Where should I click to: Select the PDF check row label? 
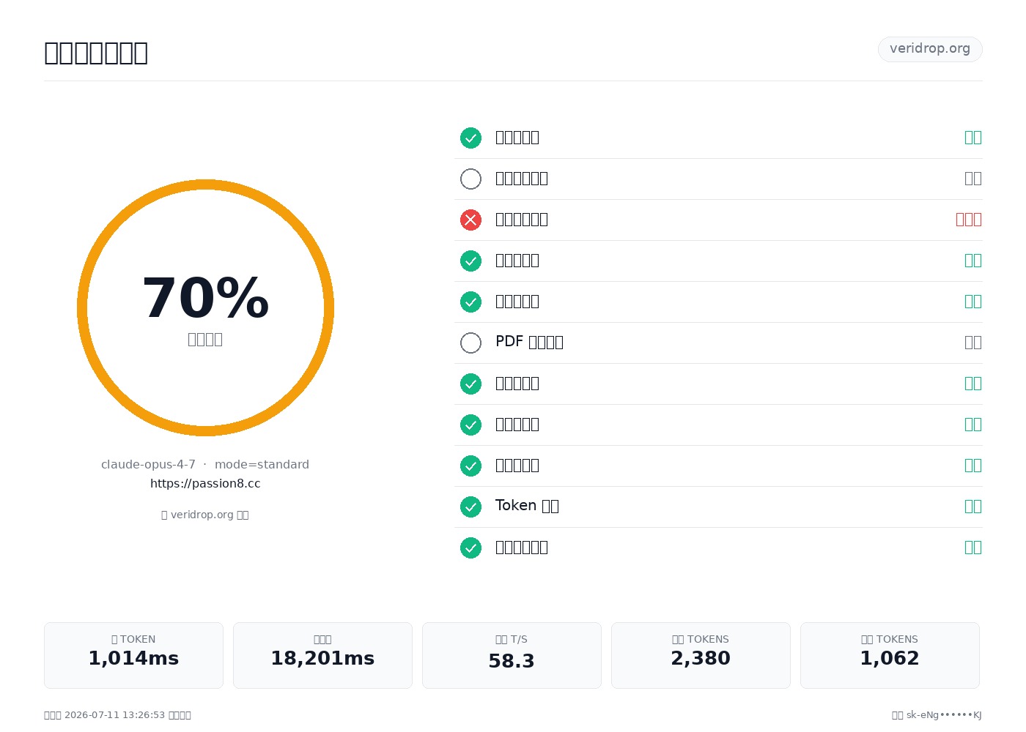[529, 342]
